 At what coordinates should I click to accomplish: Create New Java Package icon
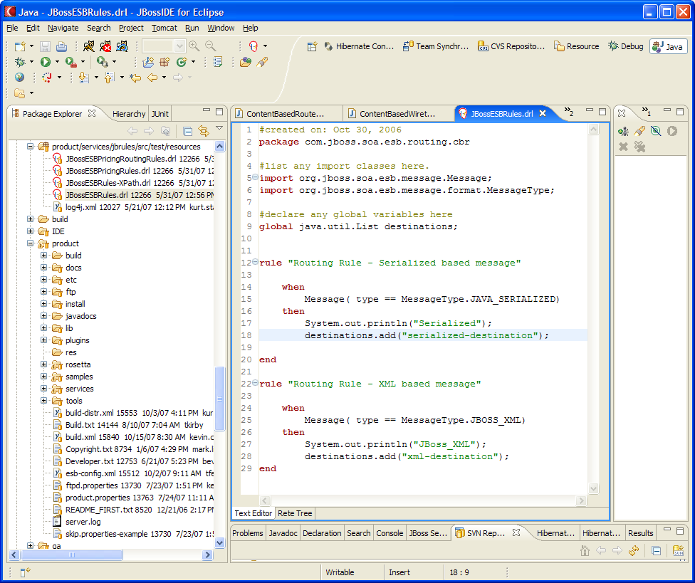point(164,62)
